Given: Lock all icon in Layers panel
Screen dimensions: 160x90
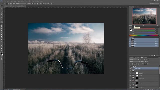Looking at the screenshot, I should pyautogui.click(x=138, y=64).
